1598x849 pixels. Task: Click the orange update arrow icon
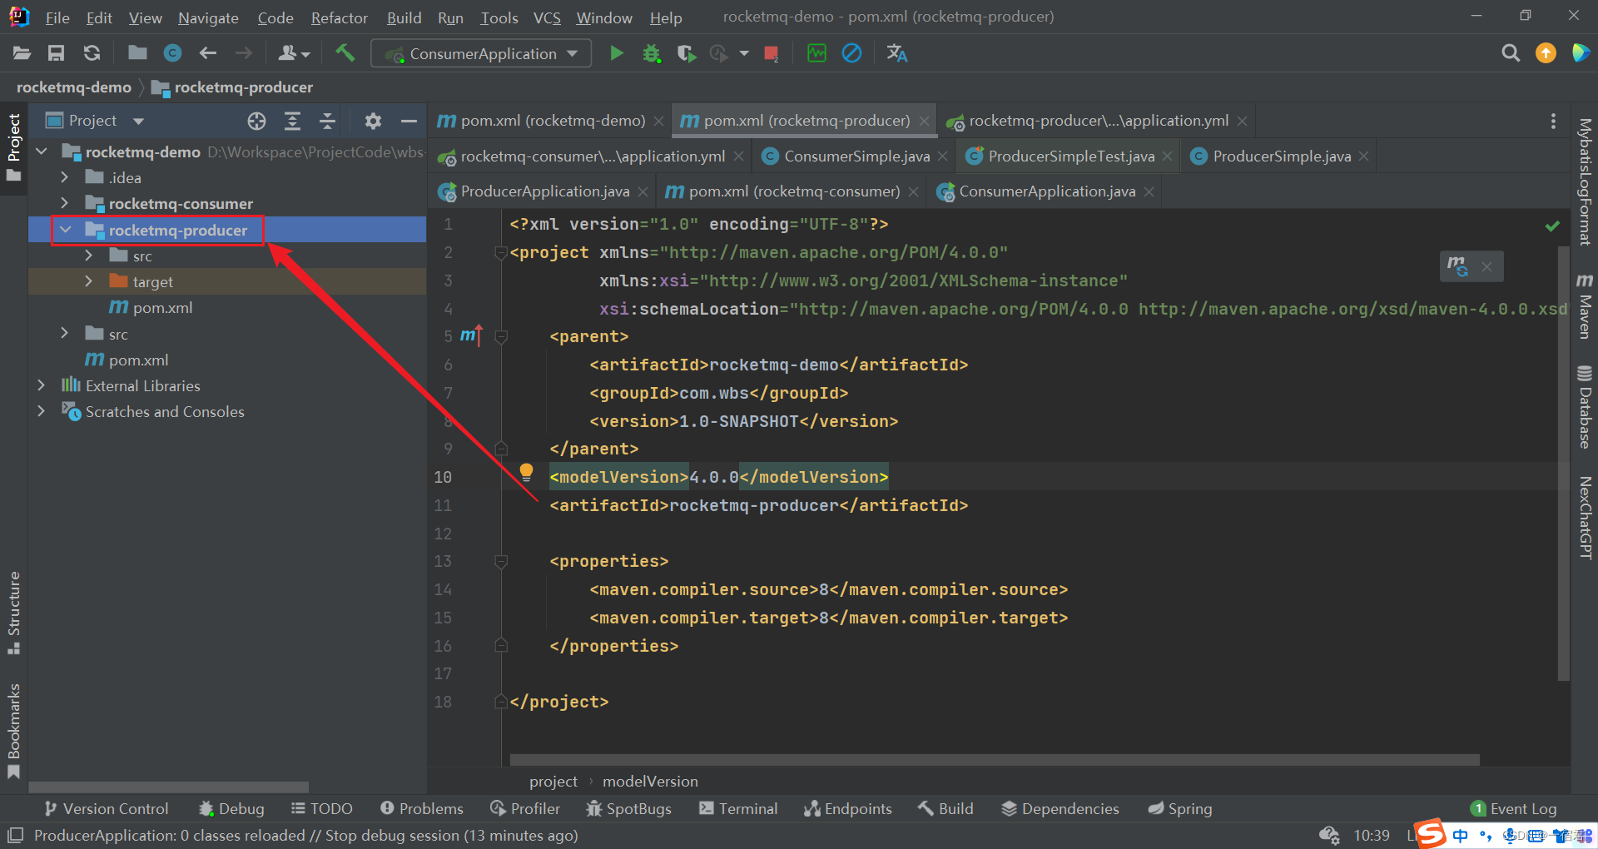tap(1546, 53)
